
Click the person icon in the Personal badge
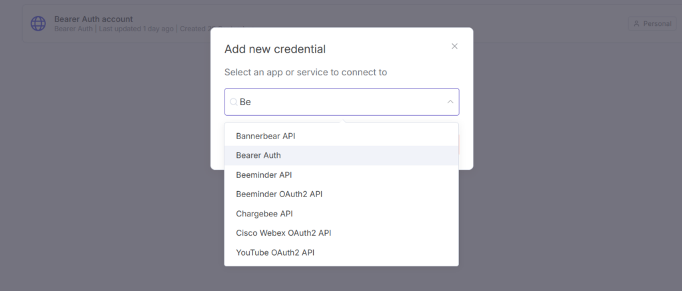[637, 24]
